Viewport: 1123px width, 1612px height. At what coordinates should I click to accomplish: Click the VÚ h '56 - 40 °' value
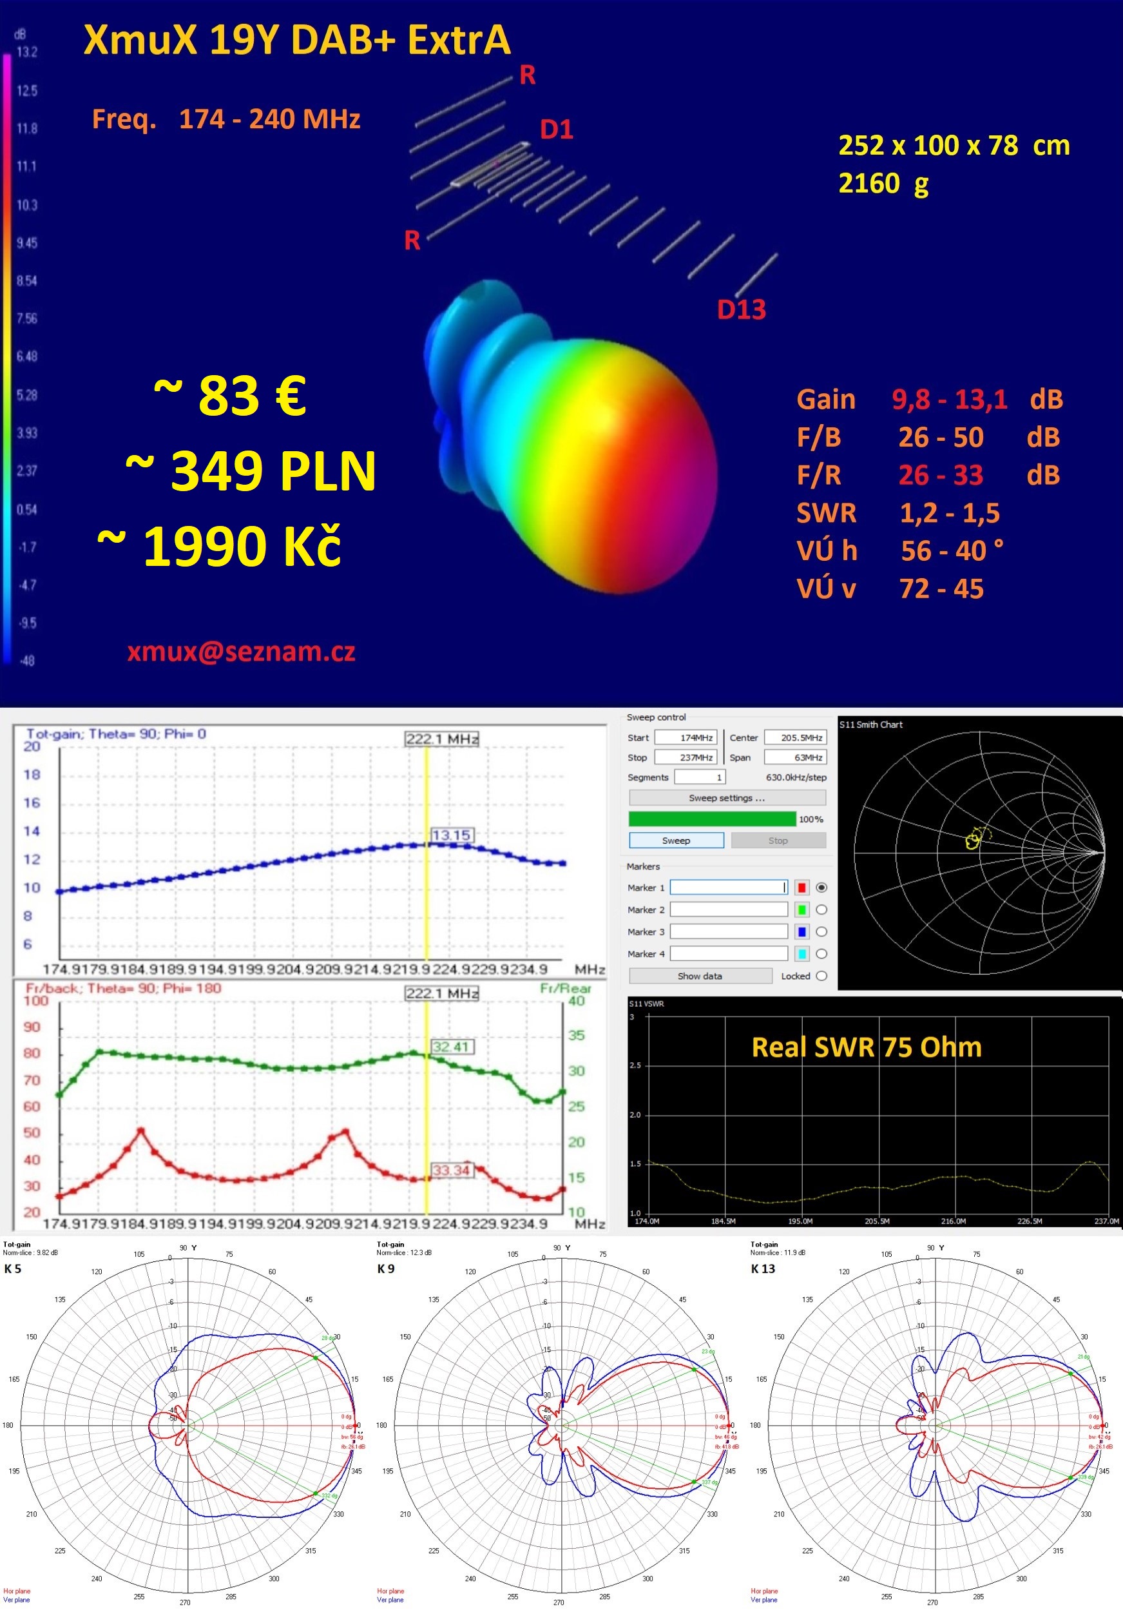coord(952,551)
